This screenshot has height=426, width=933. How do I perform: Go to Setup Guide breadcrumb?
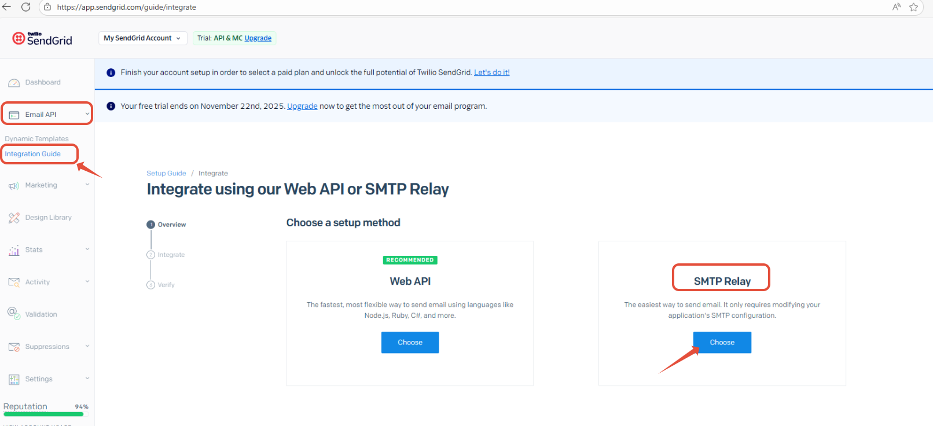click(x=166, y=173)
